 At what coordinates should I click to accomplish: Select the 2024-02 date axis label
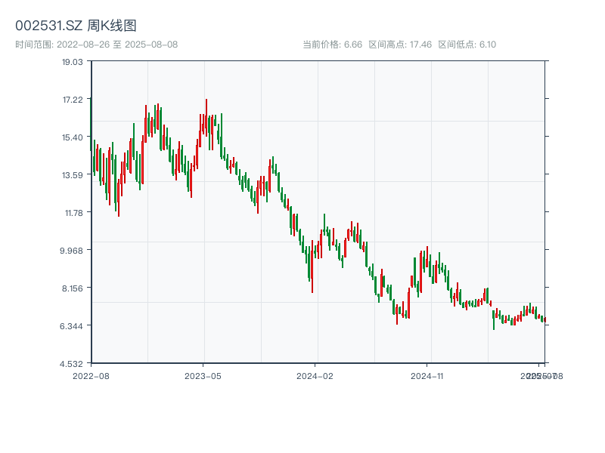315,375
